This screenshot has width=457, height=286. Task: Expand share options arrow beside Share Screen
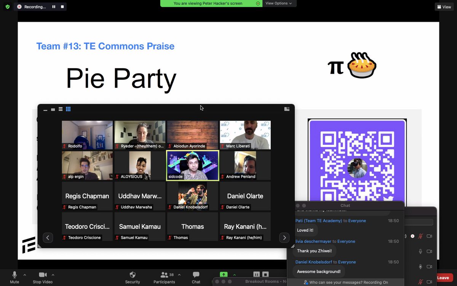pos(235,275)
